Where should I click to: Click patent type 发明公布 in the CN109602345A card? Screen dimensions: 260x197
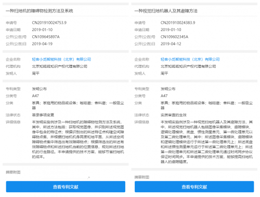pos(168,89)
